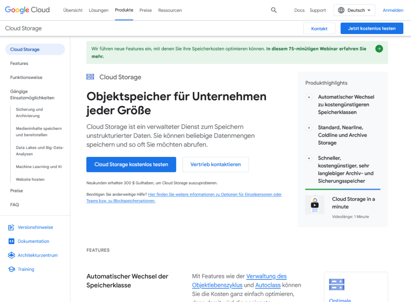Open Data Lakes und Big-Data-Analysen item
Screen dimensions: 411x302
tap(40, 151)
